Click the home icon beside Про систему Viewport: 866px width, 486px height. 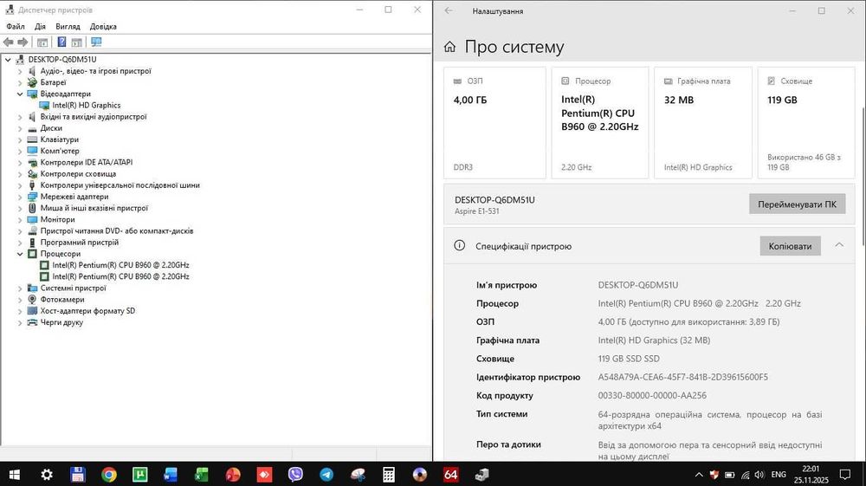(x=449, y=47)
